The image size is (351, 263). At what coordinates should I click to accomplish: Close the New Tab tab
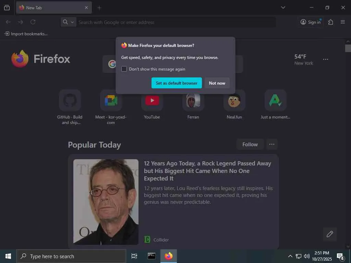[x=86, y=8]
